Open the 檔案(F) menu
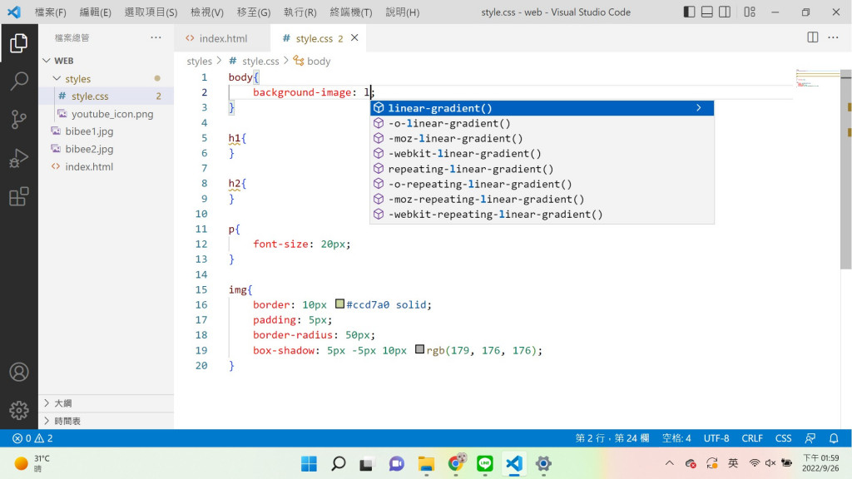The width and height of the screenshot is (852, 479). point(51,12)
